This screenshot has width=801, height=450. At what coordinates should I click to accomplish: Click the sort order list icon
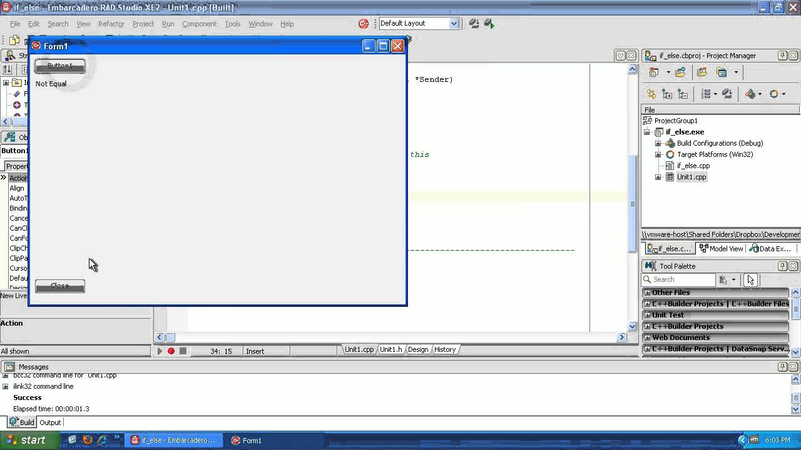pos(706,94)
